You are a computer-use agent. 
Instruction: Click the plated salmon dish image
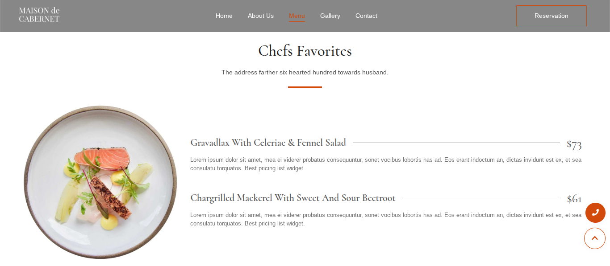(x=100, y=182)
